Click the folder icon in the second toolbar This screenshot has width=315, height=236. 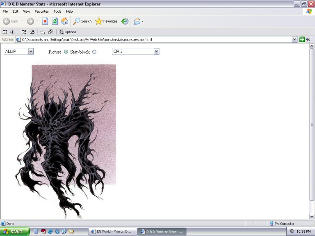pos(43,32)
